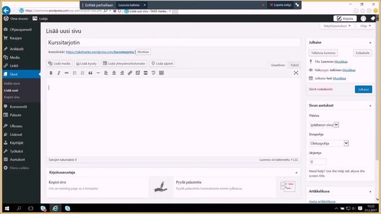Insert or edit a link
Image resolution: width=381 pixels, height=214 pixels.
pyautogui.click(x=130, y=73)
